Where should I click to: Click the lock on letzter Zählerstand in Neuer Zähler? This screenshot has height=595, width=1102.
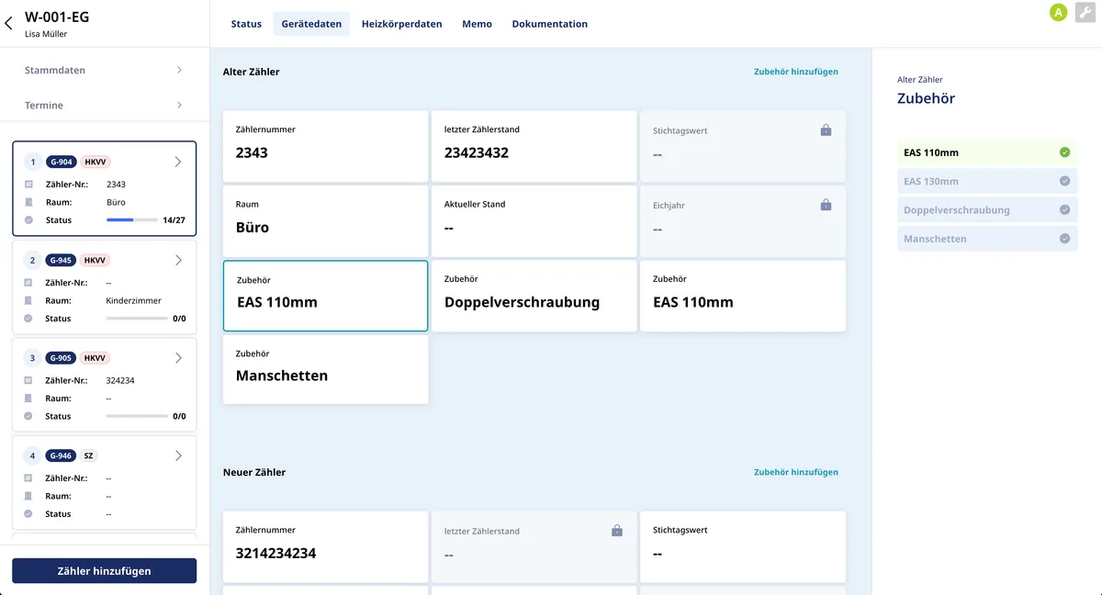click(616, 531)
